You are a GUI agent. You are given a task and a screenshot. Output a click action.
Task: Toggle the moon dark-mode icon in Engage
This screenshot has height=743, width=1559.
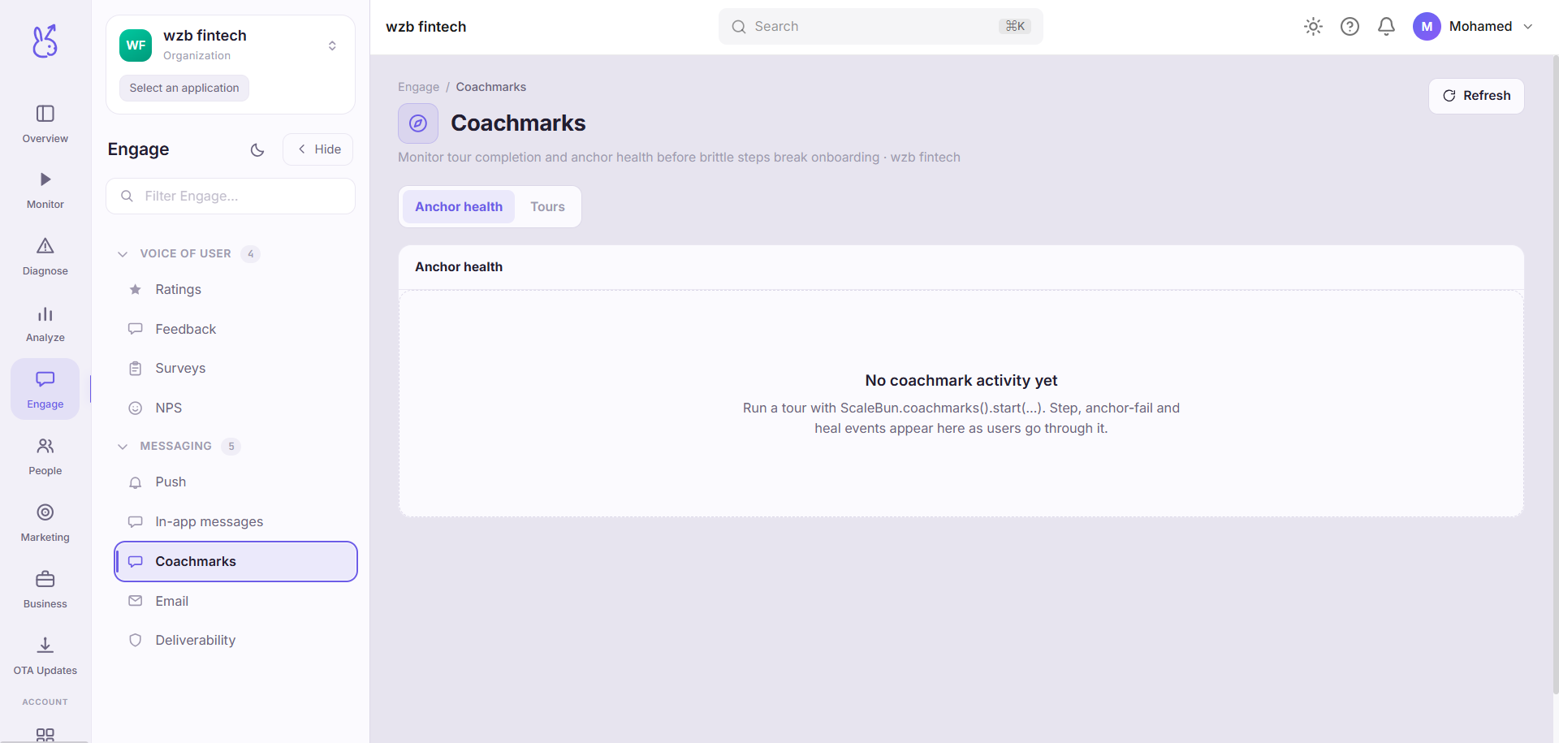click(257, 149)
